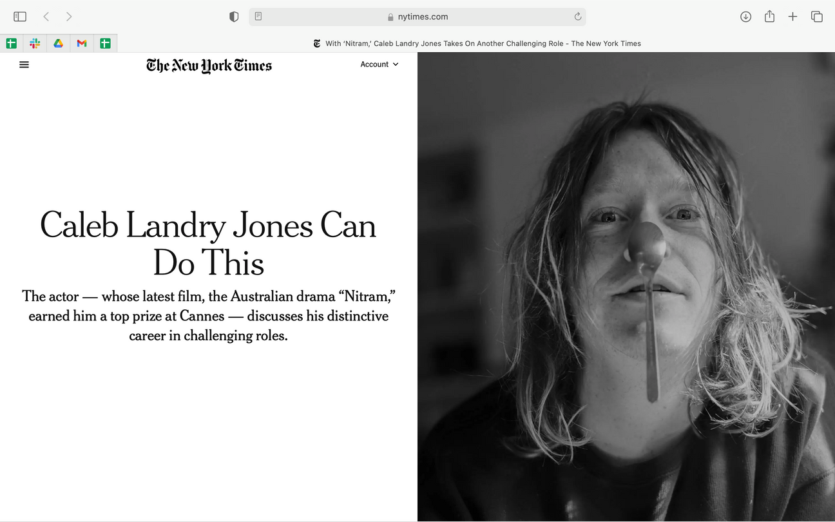This screenshot has width=835, height=522.
Task: Click the Caleb Landry Jones portrait photo
Action: [x=626, y=287]
